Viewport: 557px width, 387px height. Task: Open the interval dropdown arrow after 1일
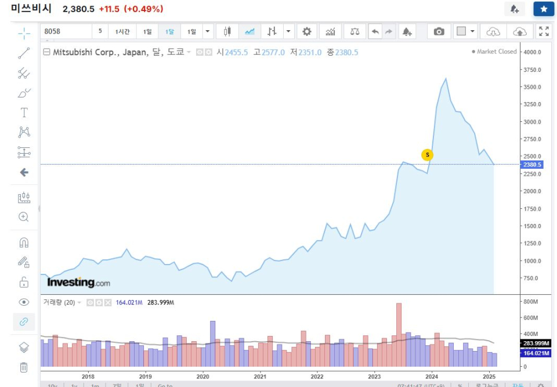pos(208,31)
